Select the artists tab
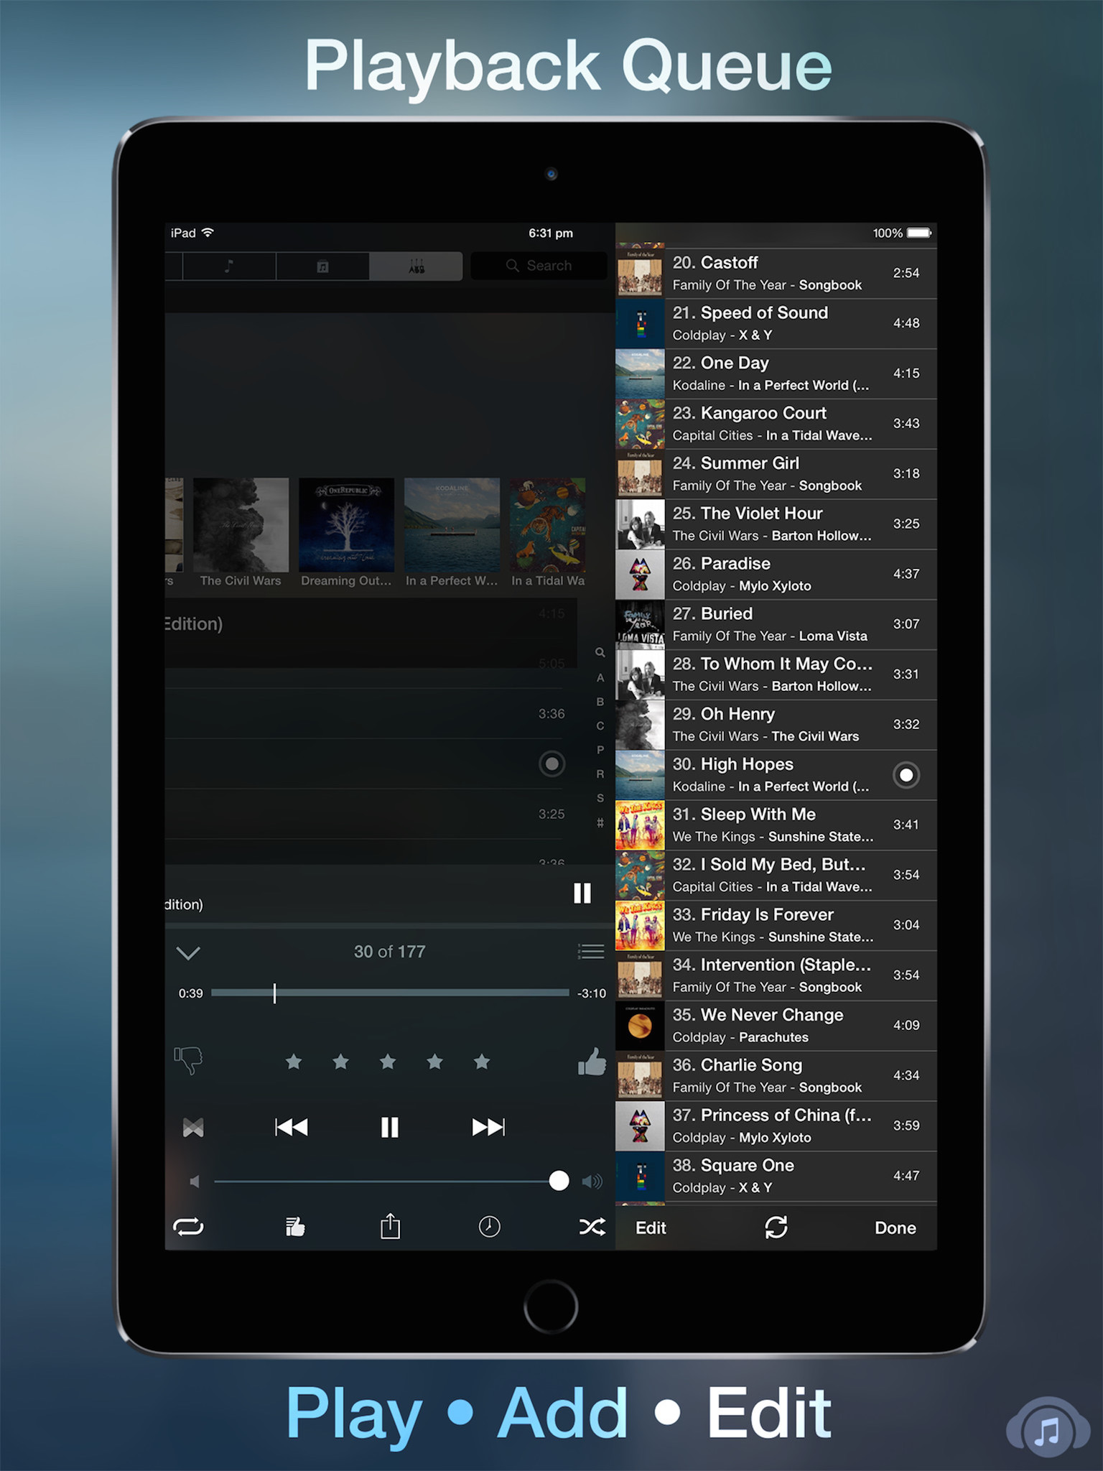The width and height of the screenshot is (1103, 1471). pyautogui.click(x=416, y=266)
